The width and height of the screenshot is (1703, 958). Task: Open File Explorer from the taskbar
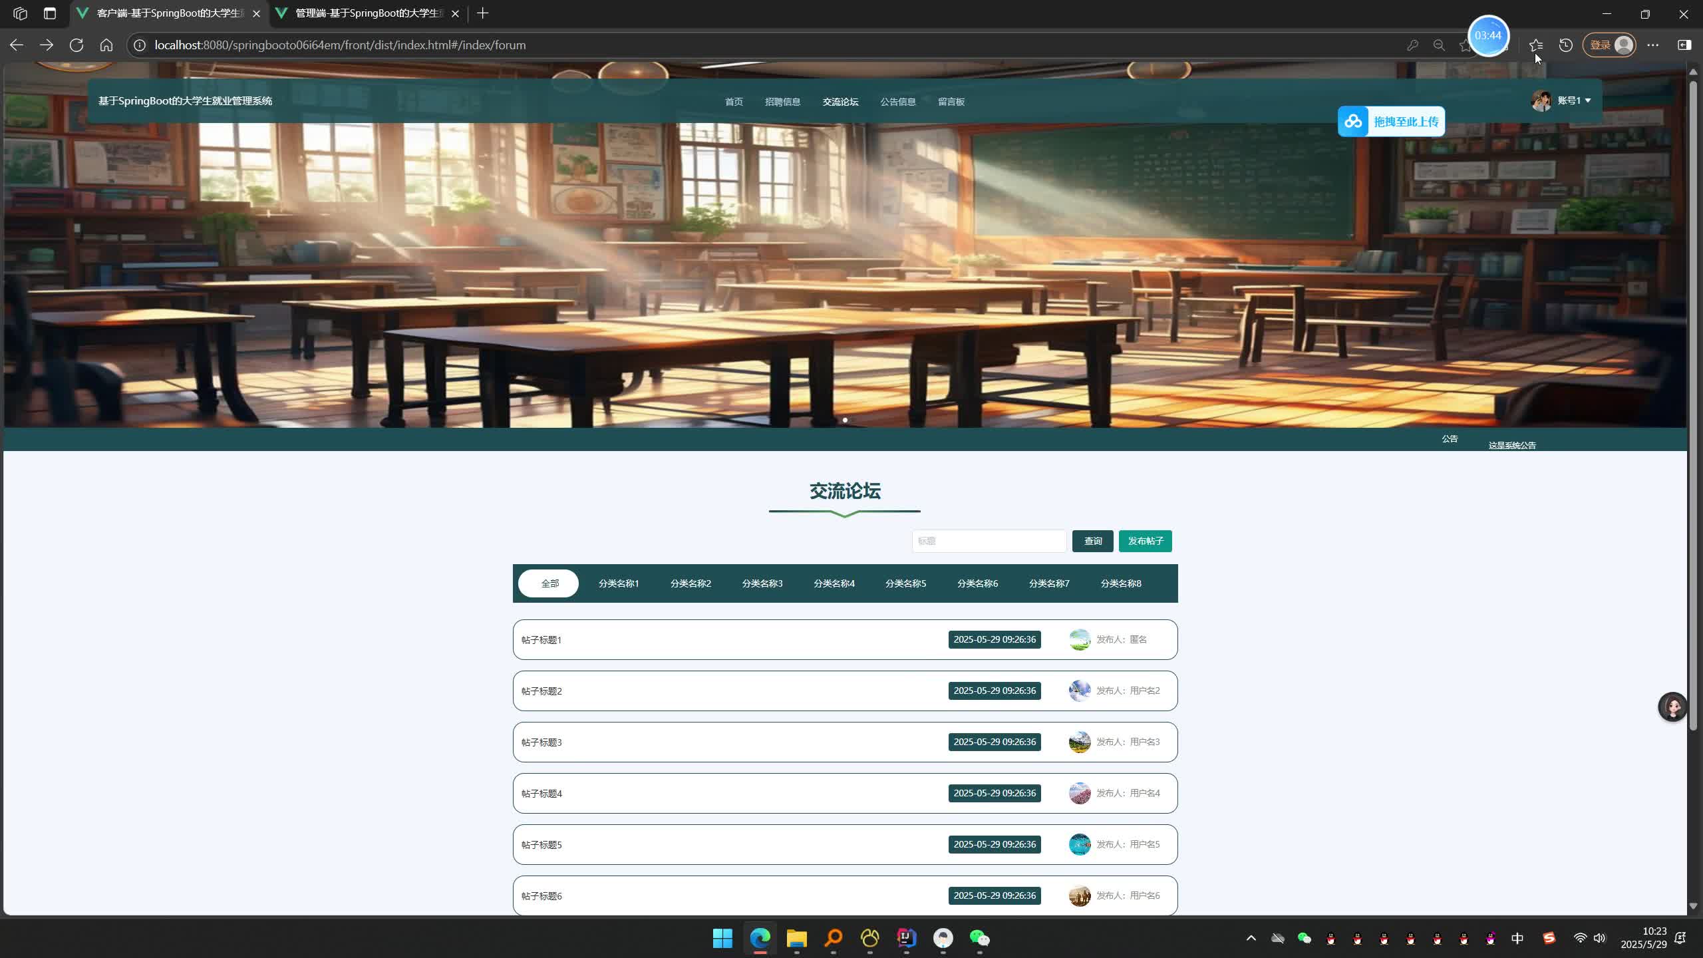[796, 939]
